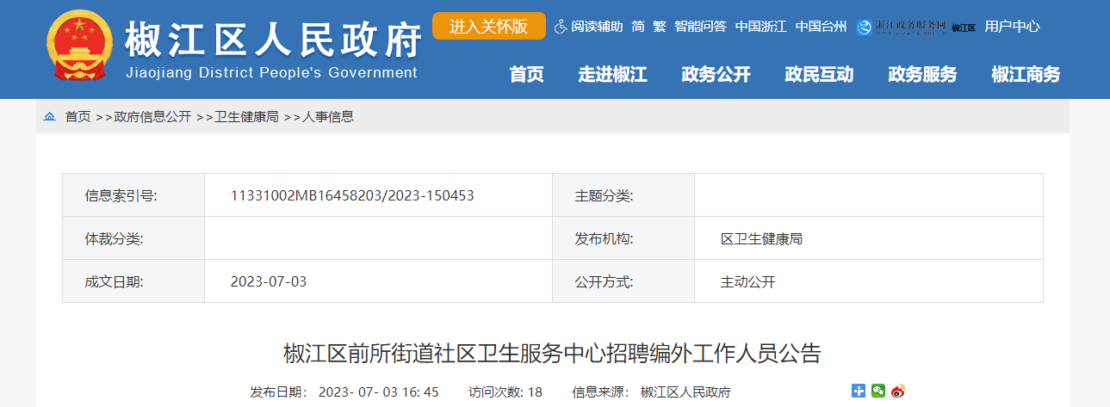Open 政务服务 navigation item
Screen dimensions: 1110x407
pos(922,75)
